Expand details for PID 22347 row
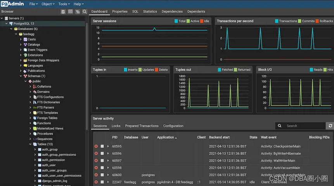Screen dimensions: 334x186 click(108, 182)
